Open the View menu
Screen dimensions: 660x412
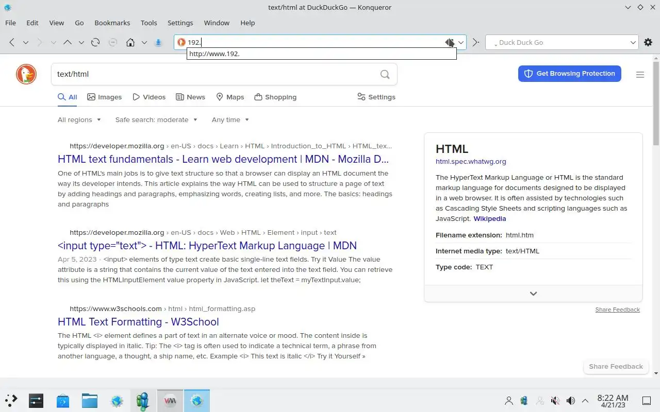click(x=57, y=23)
